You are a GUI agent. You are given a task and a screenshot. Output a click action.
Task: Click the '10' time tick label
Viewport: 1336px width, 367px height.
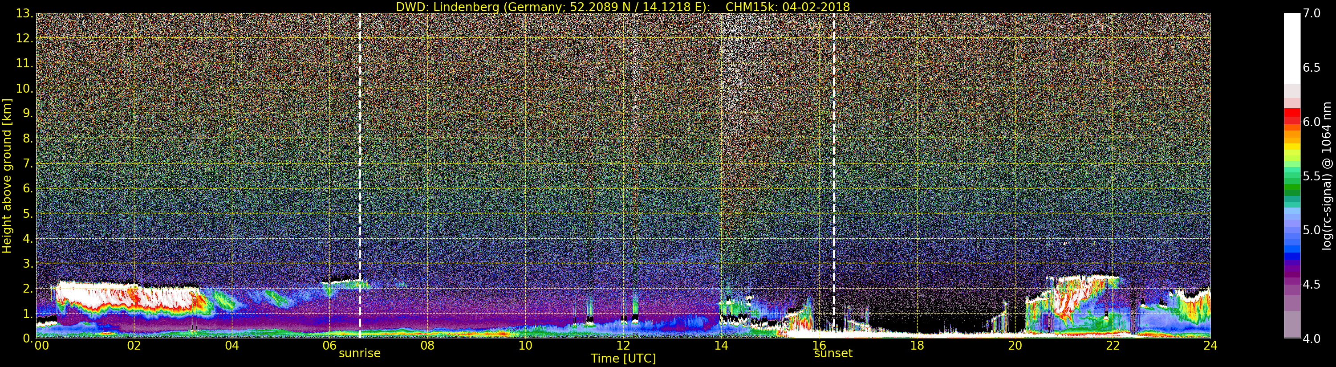coord(525,345)
